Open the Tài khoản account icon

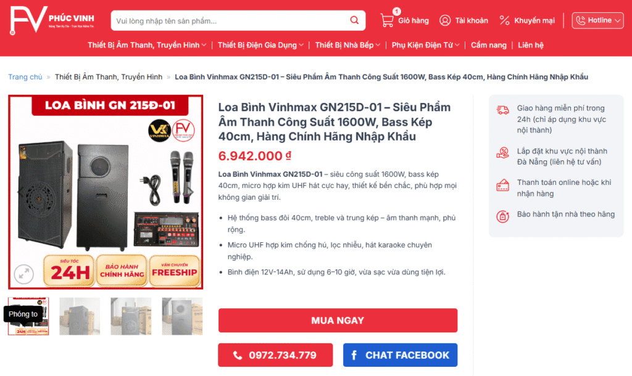pos(445,20)
